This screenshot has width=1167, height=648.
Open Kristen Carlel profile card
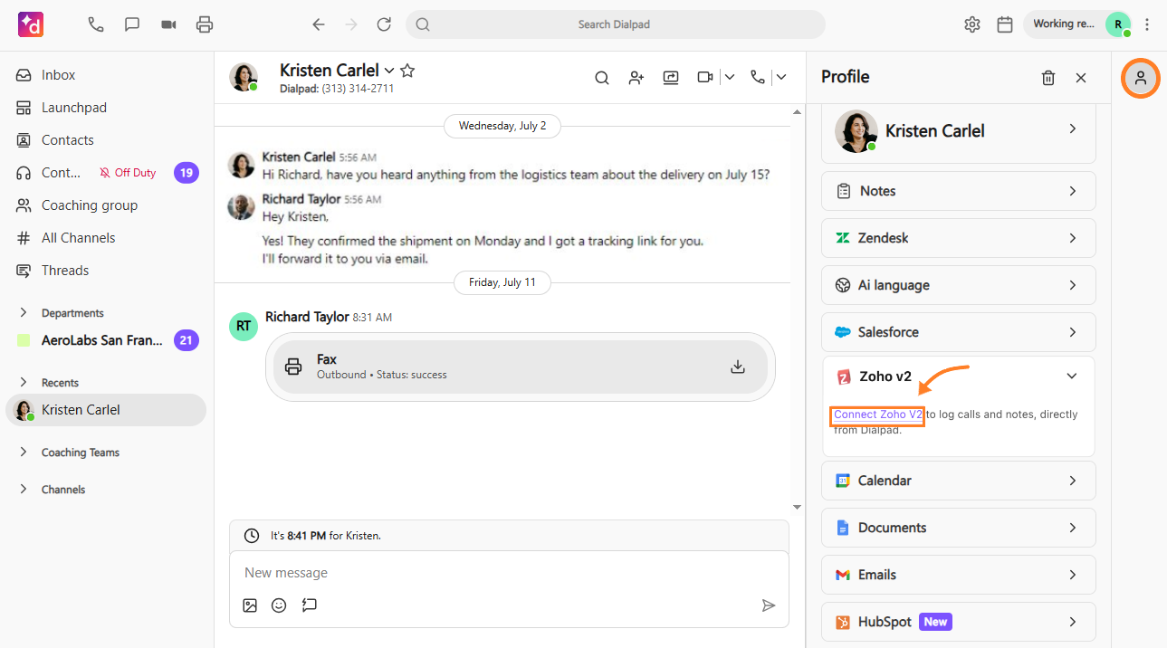coord(959,131)
